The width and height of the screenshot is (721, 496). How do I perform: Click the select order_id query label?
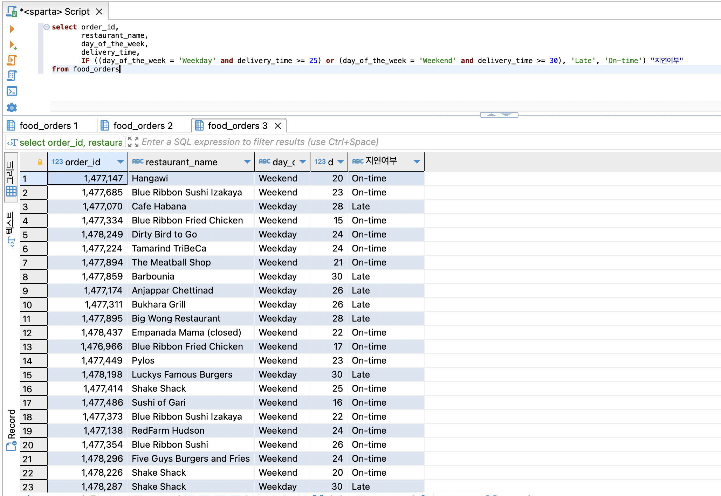point(70,143)
